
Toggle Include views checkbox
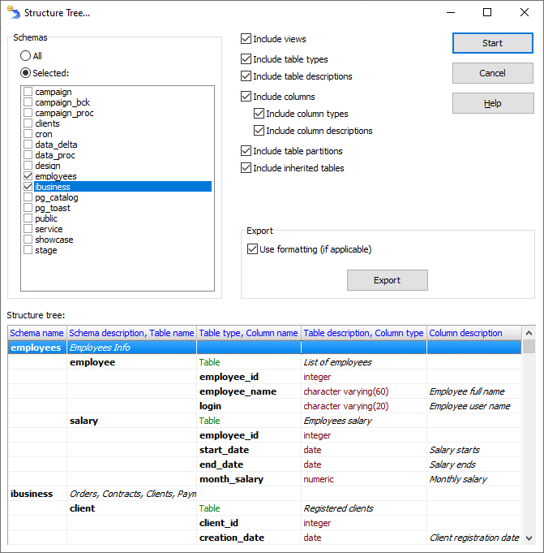[246, 39]
